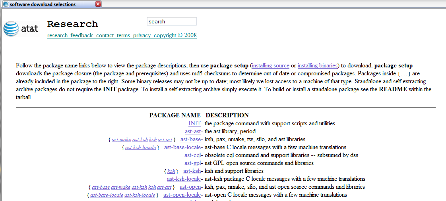The image size is (446, 201).
Task: Open the ast-ast package name link
Action: (193, 132)
